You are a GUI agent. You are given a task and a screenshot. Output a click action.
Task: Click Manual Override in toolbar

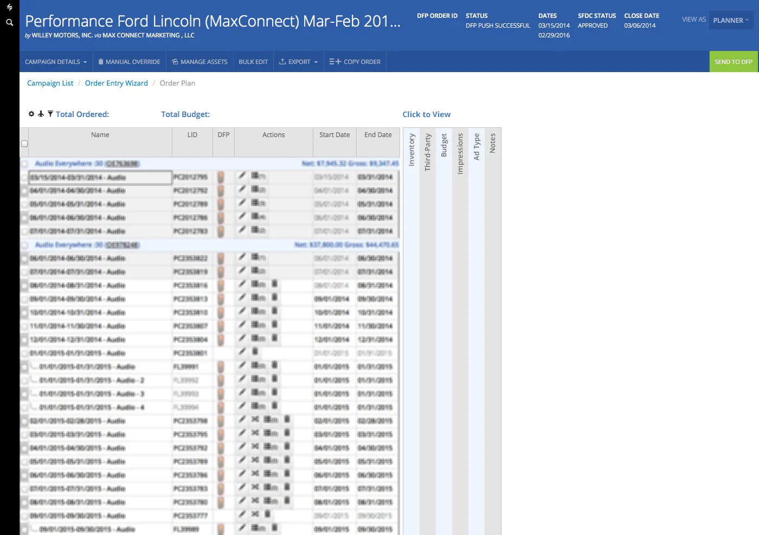tap(129, 62)
